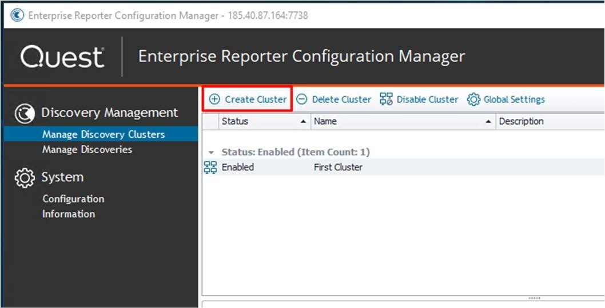Select the First Cluster name cell
Viewport: 605px width, 308px height.
(338, 167)
